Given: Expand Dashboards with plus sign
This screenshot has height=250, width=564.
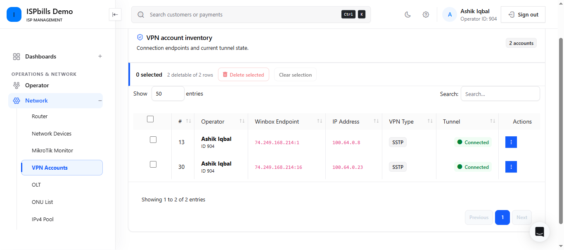Looking at the screenshot, I should coord(100,56).
